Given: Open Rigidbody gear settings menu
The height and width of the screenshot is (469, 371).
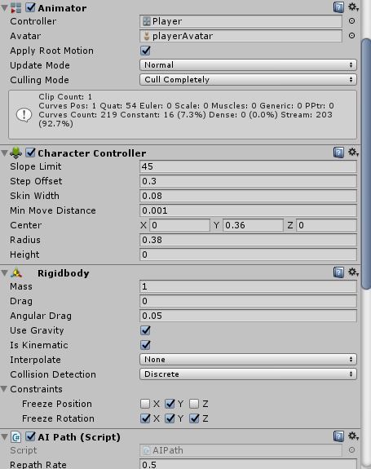Looking at the screenshot, I should (x=353, y=272).
